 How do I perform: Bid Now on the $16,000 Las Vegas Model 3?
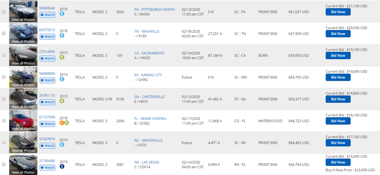pos(338,162)
